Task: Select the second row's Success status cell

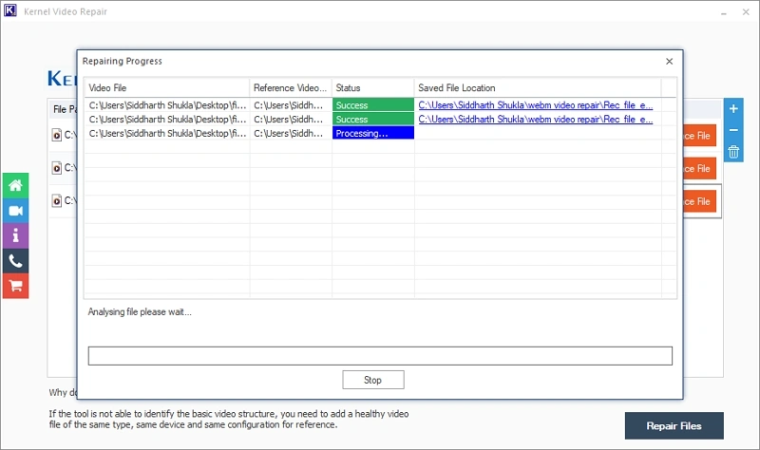Action: coord(373,120)
